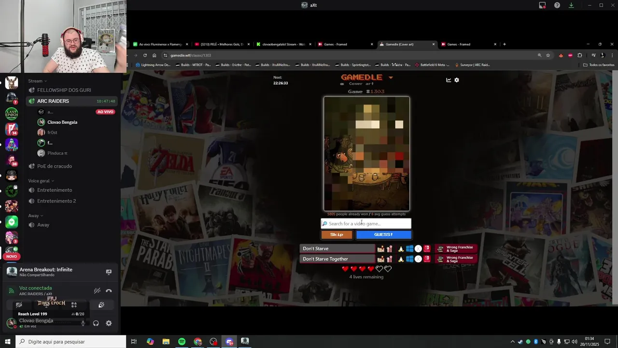
Task: Open the Todos os favoritos bookmarks folder
Action: pyautogui.click(x=599, y=65)
